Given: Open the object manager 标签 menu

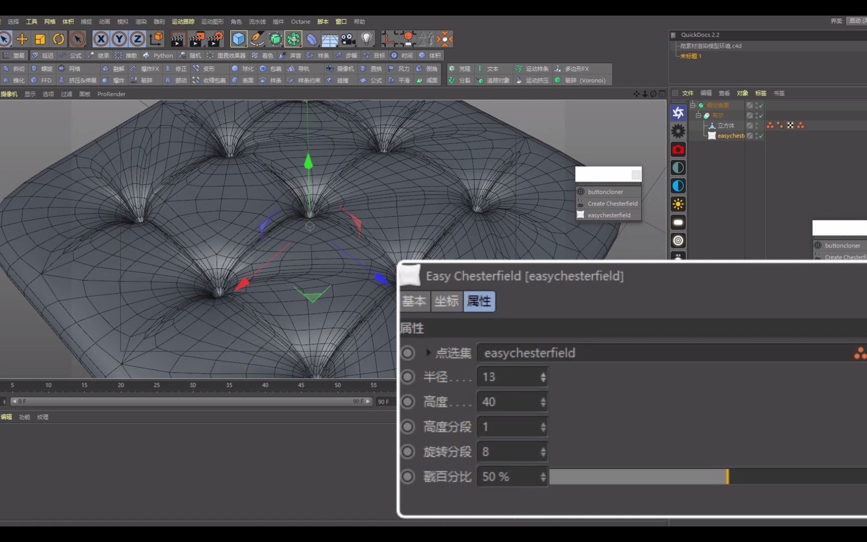Looking at the screenshot, I should coord(761,93).
